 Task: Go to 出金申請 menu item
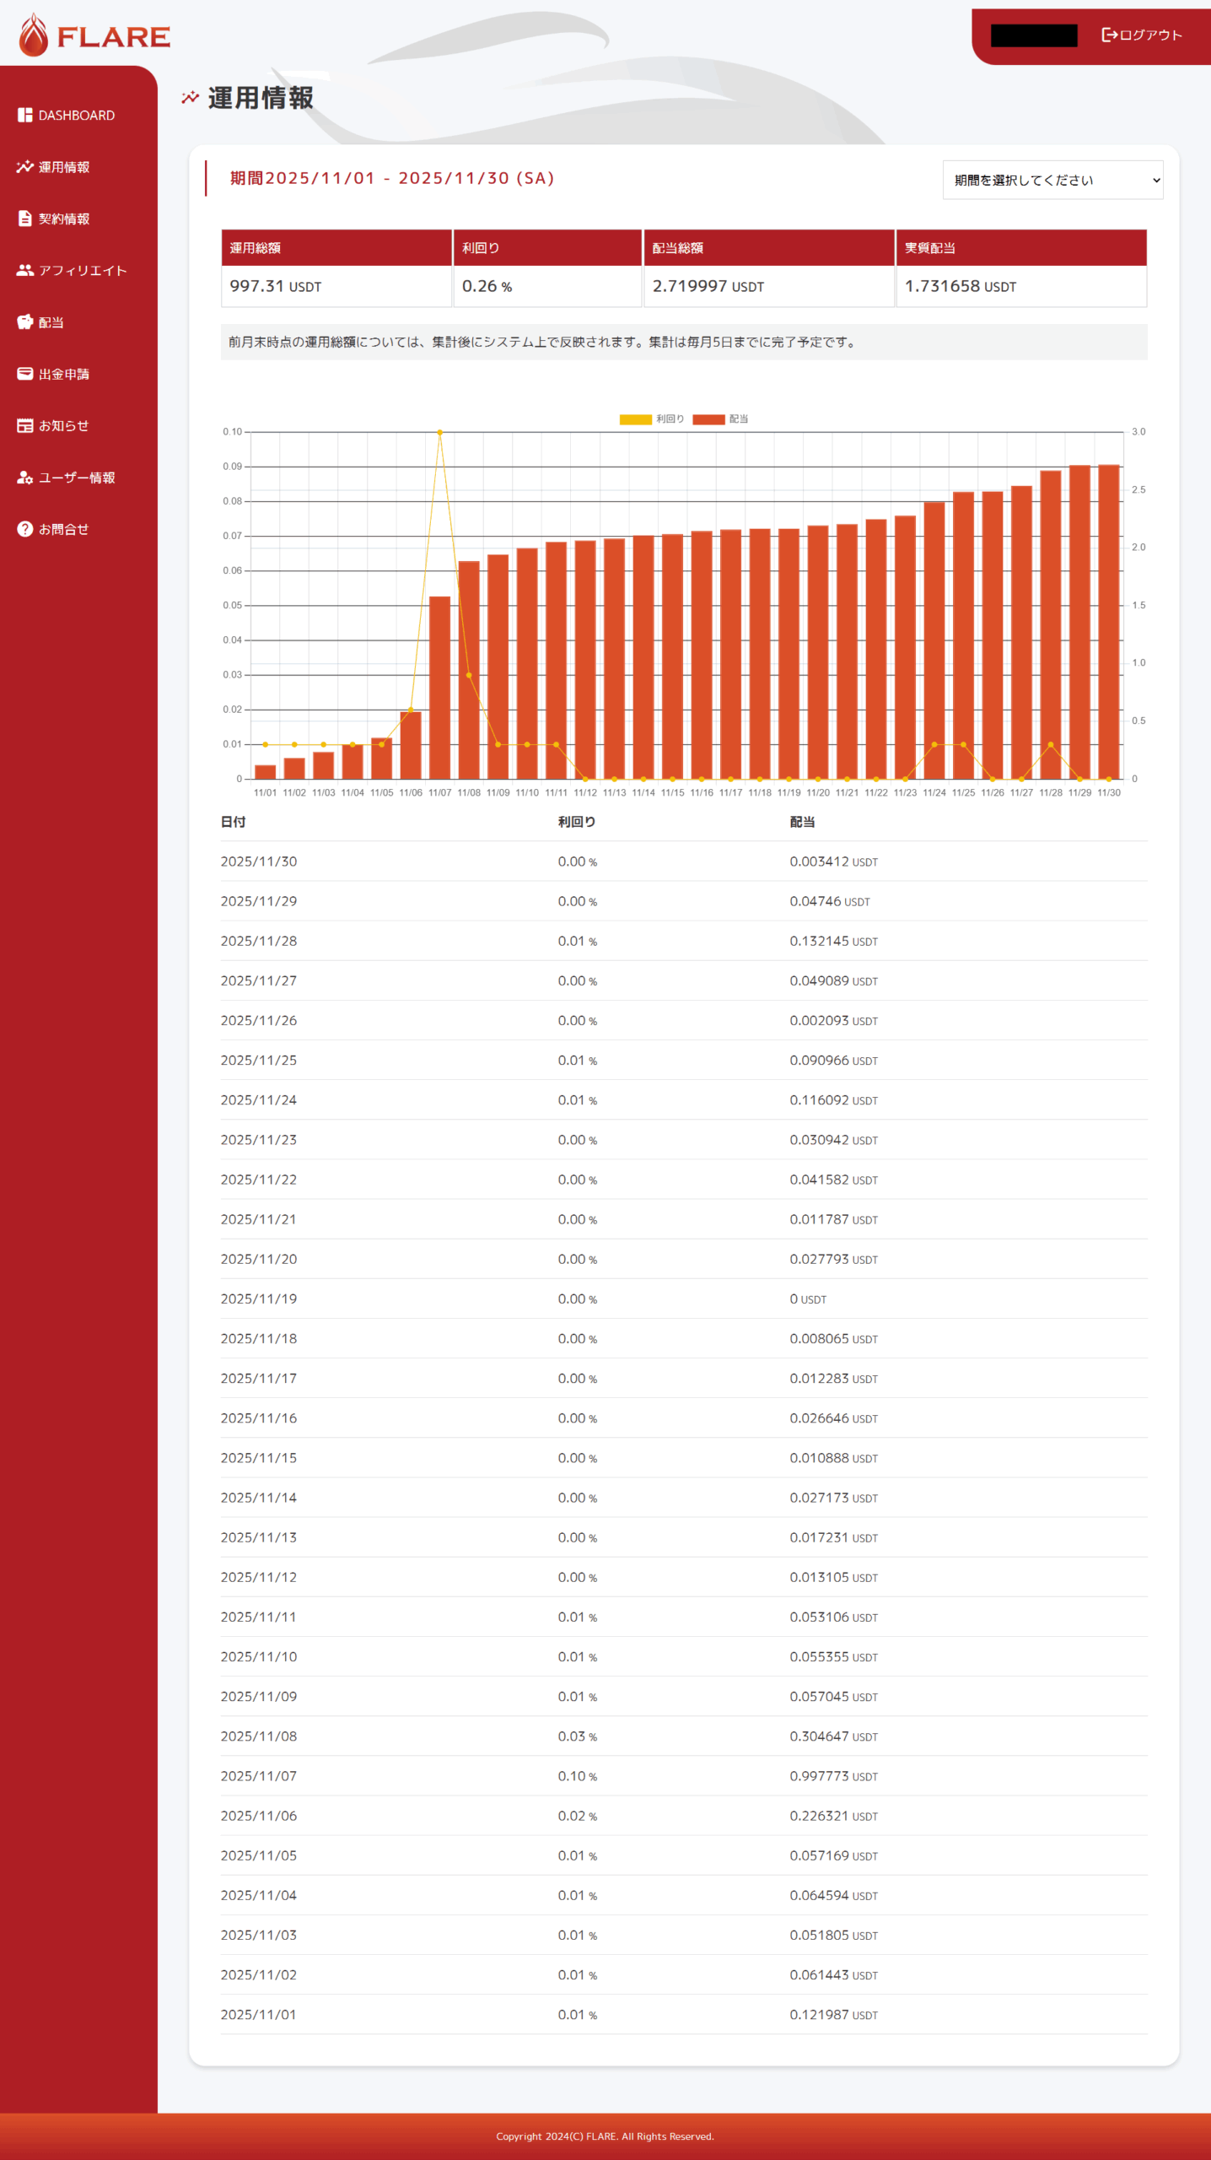(x=64, y=374)
